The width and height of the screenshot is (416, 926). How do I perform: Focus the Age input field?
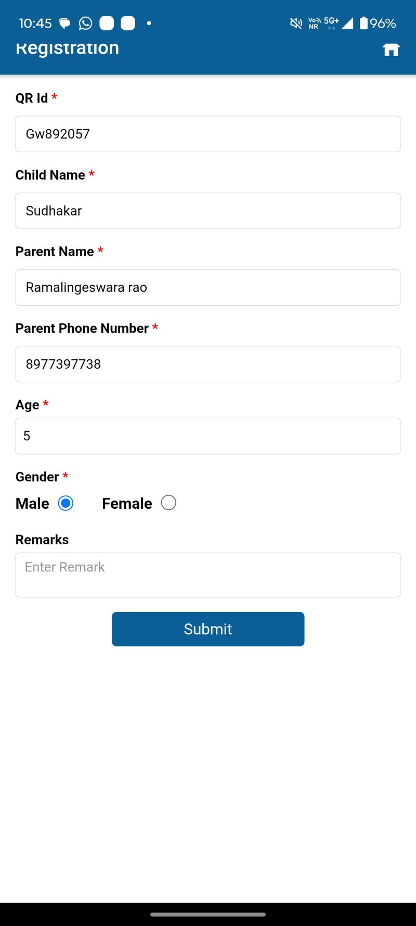pyautogui.click(x=208, y=436)
